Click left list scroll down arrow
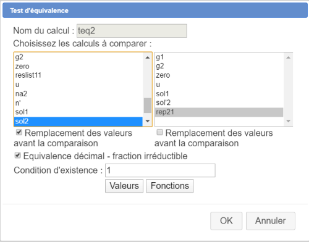309x242 pixels. (148, 121)
